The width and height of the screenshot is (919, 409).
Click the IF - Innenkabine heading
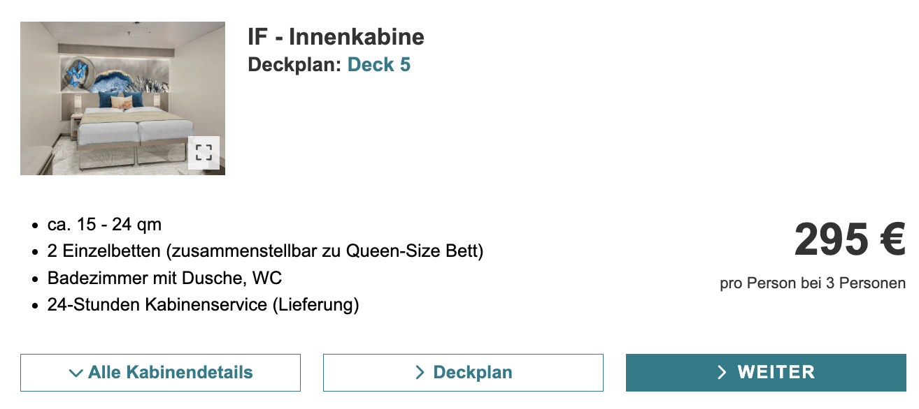click(x=336, y=37)
